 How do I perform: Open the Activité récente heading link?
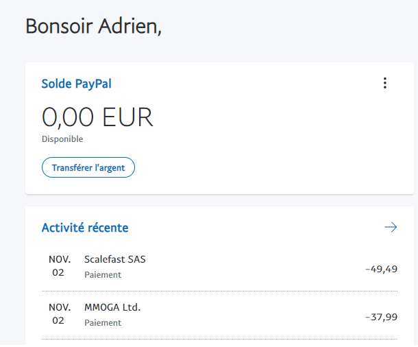tap(85, 228)
